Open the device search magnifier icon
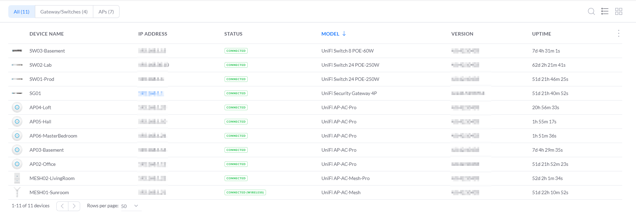Image resolution: width=636 pixels, height=218 pixels. 591,11
